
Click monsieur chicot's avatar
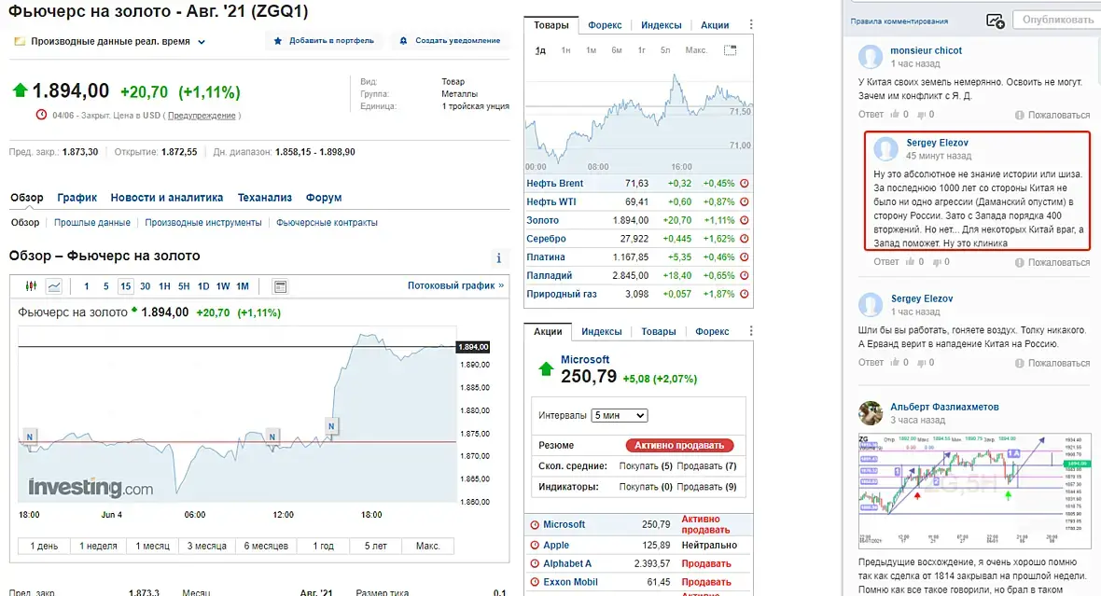tap(871, 57)
